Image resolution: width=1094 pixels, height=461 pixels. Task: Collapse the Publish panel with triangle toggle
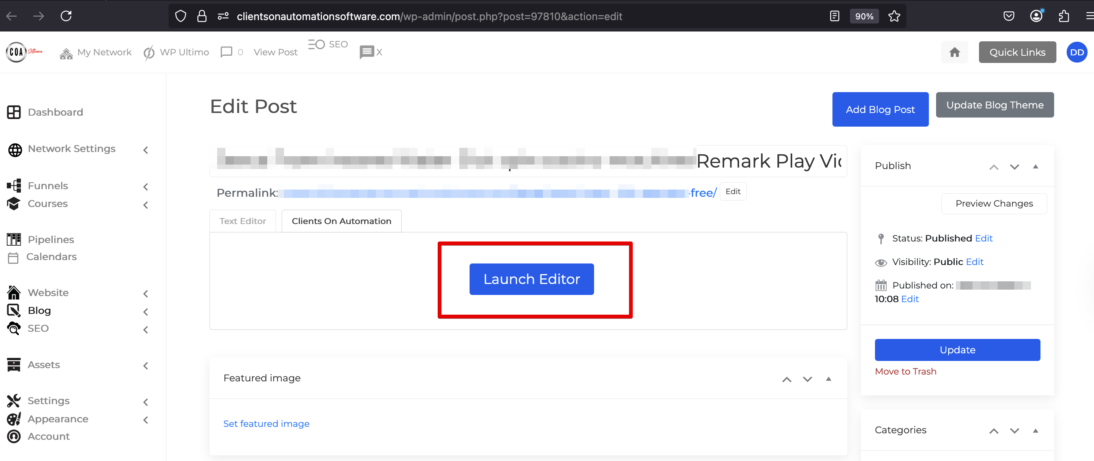point(1036,166)
